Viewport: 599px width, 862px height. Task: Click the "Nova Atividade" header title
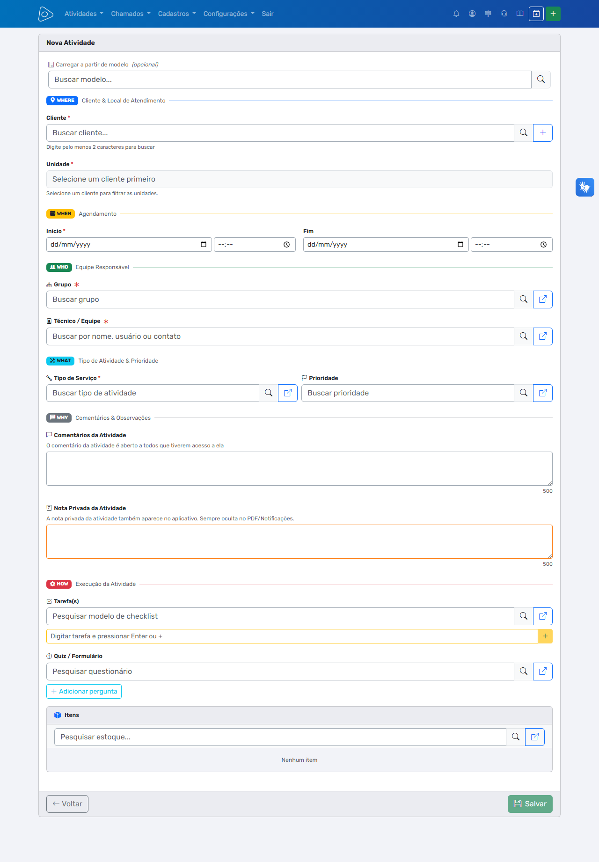pos(71,43)
